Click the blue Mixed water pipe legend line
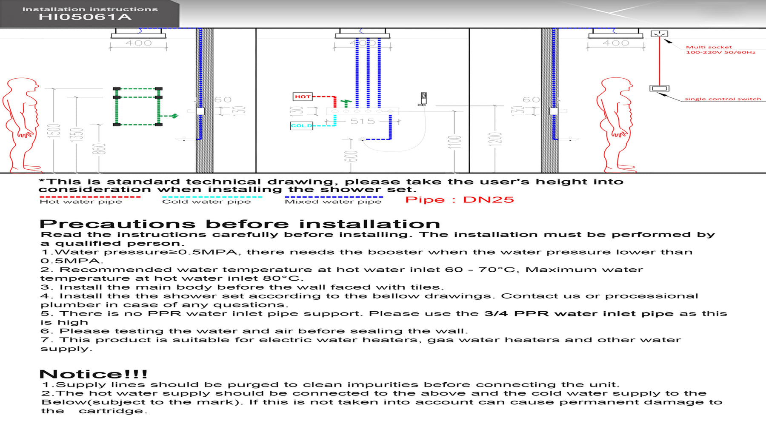Screen dimensions: 766x435 pyautogui.click(x=334, y=197)
